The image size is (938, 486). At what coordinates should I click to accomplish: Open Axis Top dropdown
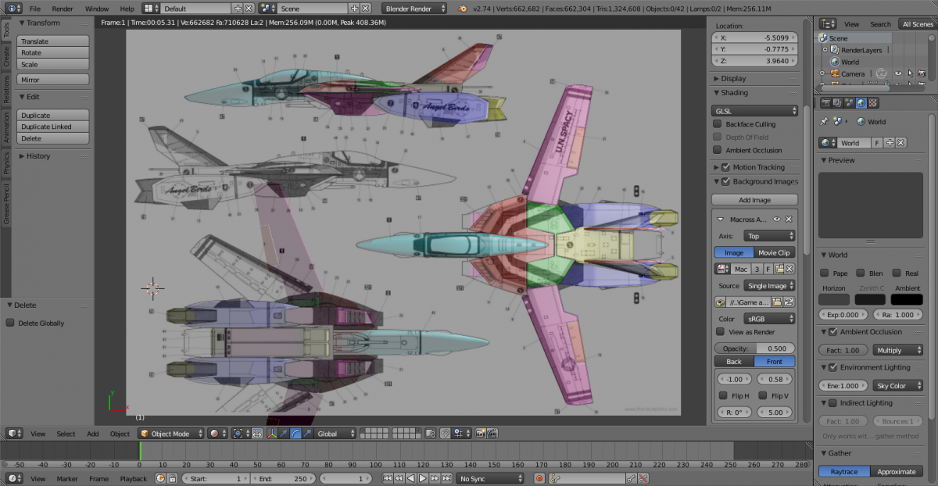pos(769,236)
